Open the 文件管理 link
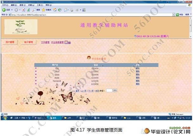Viewport: 193px width, 136px height. (x=45, y=42)
